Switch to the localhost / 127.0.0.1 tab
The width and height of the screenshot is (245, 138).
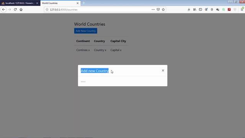(20, 3)
